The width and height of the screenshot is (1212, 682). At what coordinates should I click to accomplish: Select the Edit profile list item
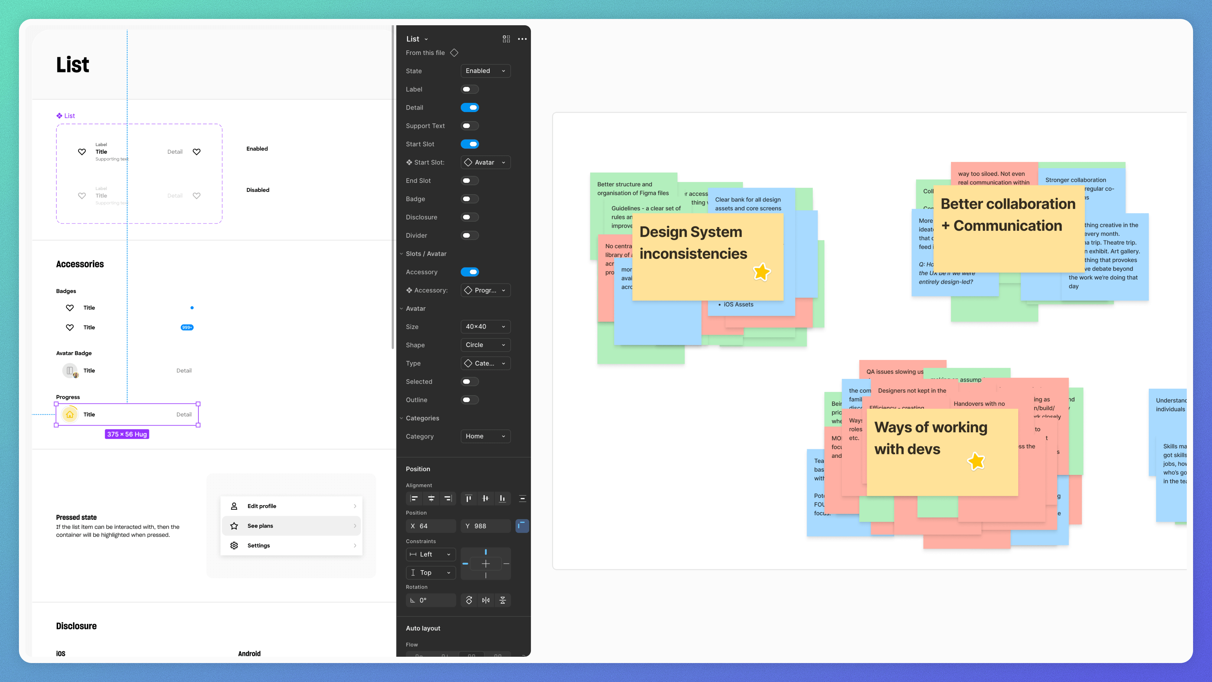291,506
